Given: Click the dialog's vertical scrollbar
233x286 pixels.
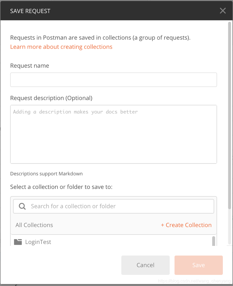Looking at the screenshot, I should pos(229,116).
